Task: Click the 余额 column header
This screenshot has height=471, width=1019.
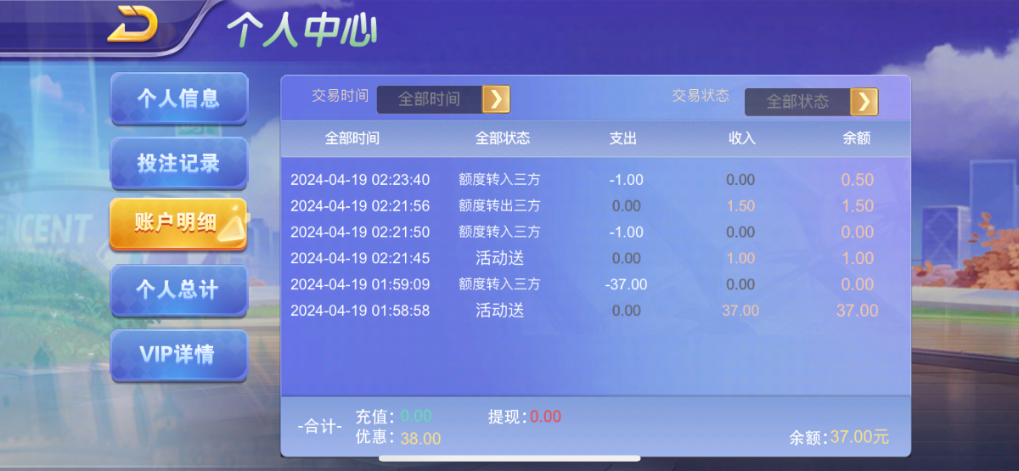Action: [x=856, y=138]
